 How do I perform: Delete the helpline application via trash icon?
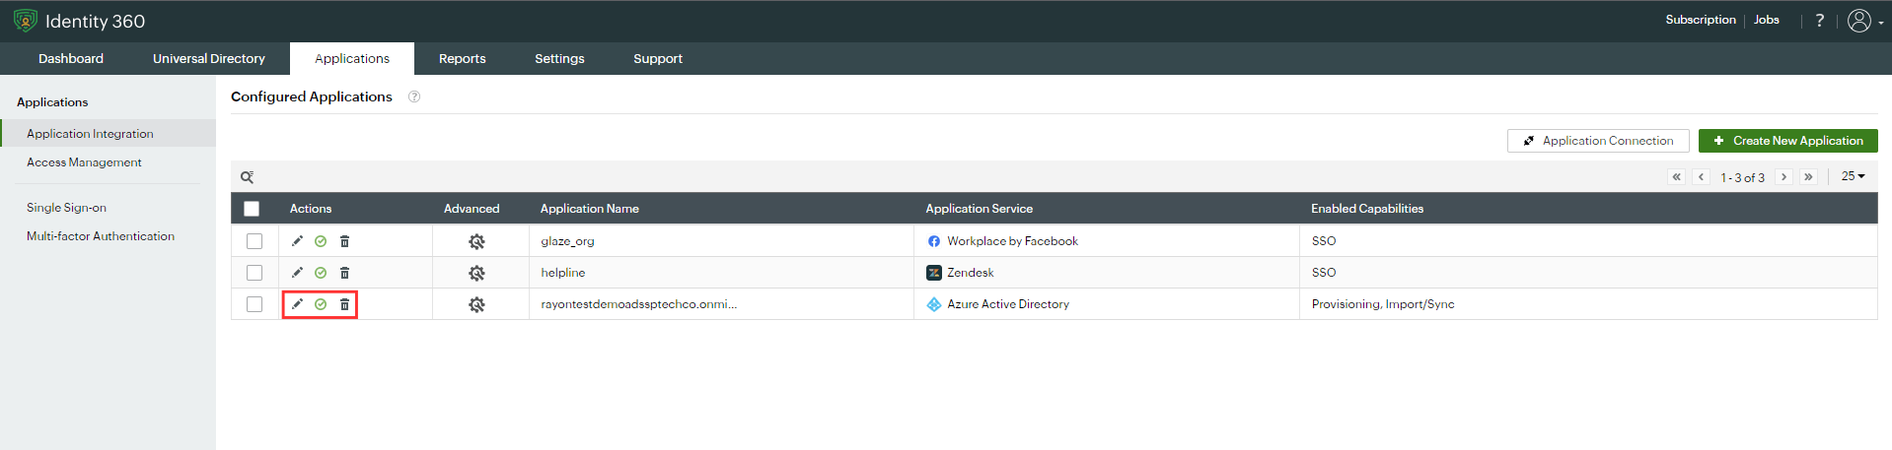tap(344, 273)
